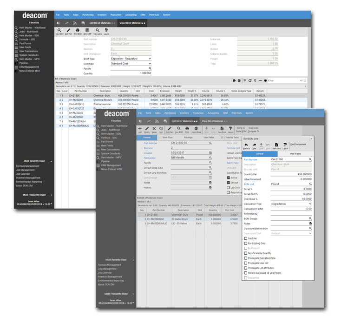This screenshot has width=341, height=323.
Task: Open Cost type dropdown in back window
Action: [131, 64]
